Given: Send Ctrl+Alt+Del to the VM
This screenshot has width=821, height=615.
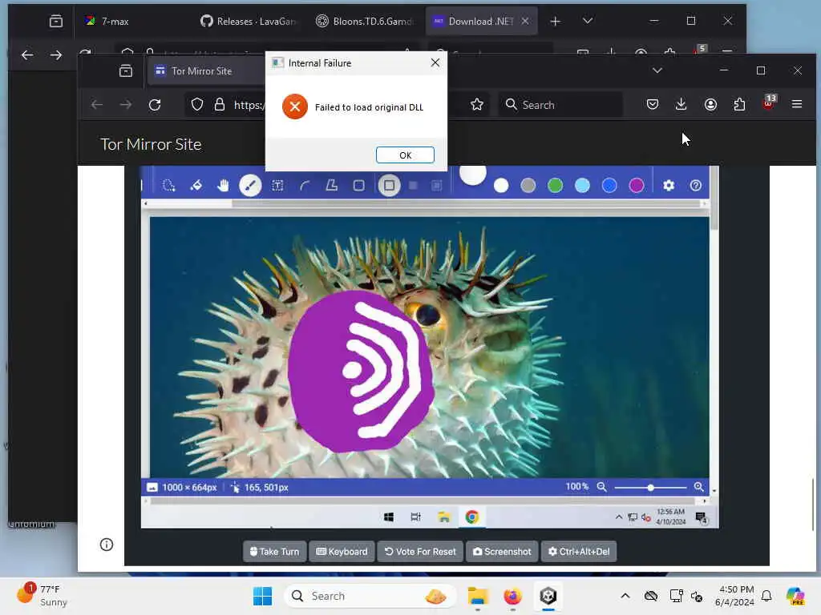Looking at the screenshot, I should (579, 551).
